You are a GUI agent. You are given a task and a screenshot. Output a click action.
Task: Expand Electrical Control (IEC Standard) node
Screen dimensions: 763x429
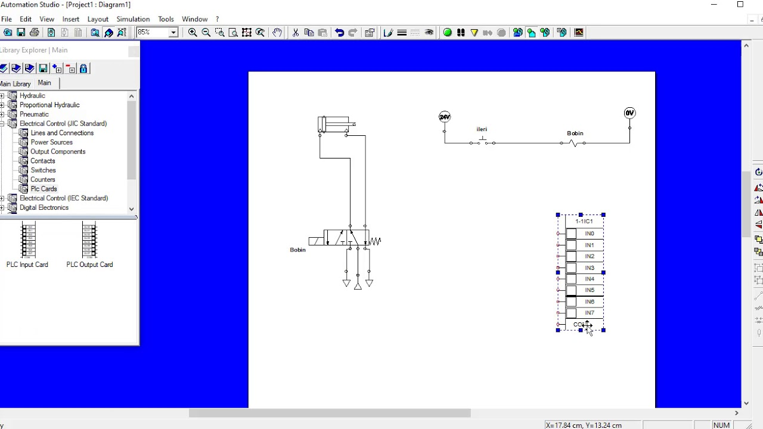[2, 198]
